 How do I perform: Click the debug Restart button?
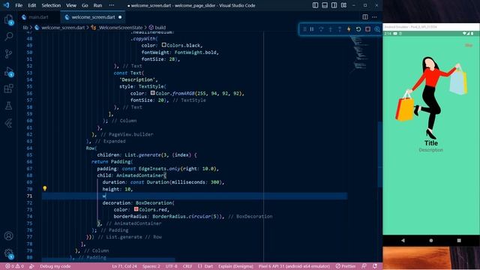pos(358,29)
